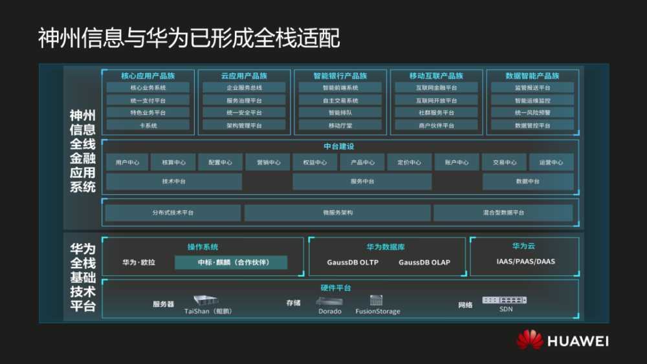Click 分布式技术平台 bar
The height and width of the screenshot is (364, 647).
click(173, 213)
